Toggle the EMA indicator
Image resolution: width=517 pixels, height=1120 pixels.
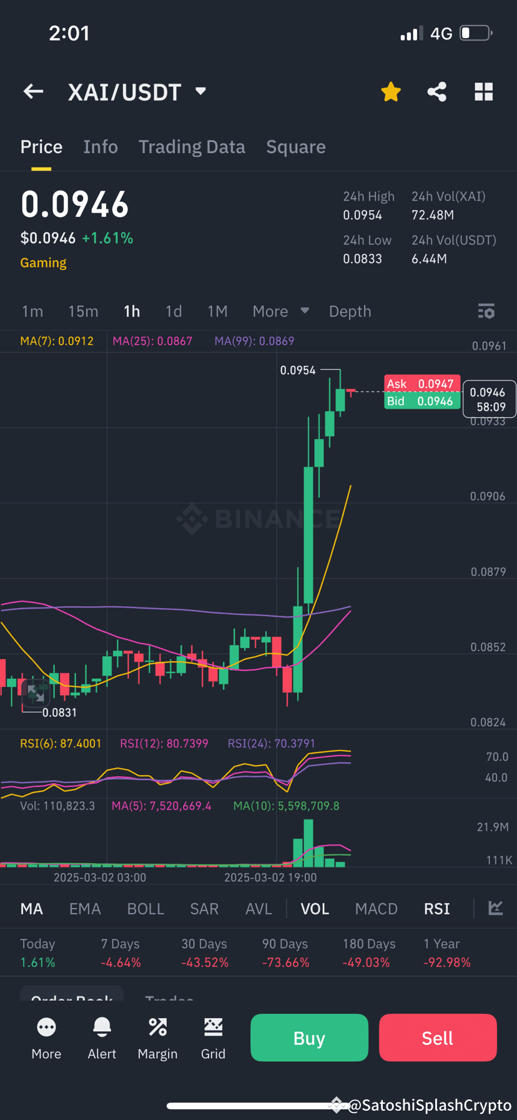85,909
